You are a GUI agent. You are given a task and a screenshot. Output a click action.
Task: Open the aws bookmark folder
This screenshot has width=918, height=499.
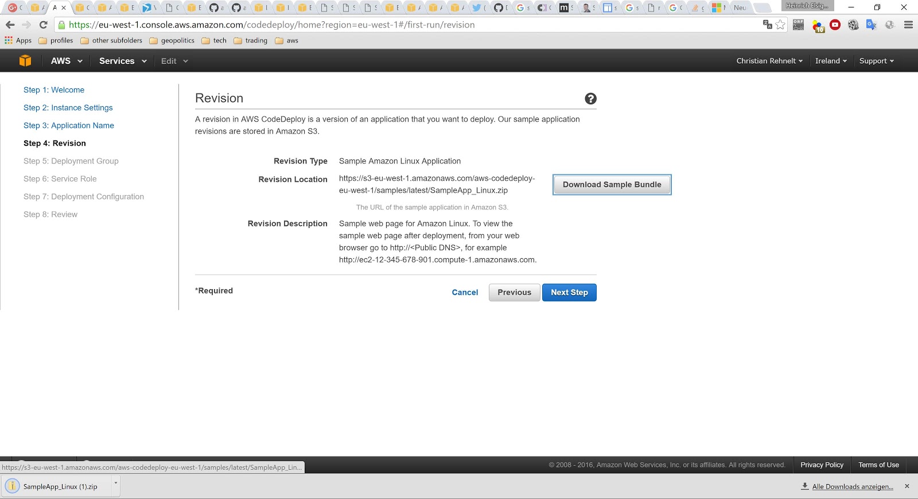point(286,40)
